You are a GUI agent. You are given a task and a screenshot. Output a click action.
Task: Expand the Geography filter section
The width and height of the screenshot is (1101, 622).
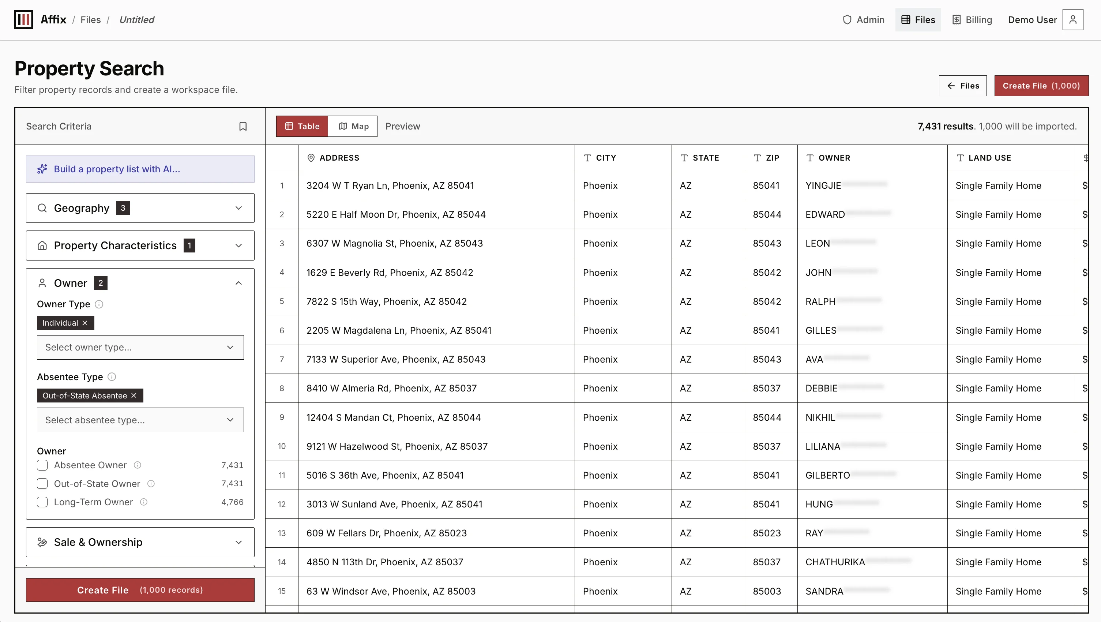tap(140, 208)
